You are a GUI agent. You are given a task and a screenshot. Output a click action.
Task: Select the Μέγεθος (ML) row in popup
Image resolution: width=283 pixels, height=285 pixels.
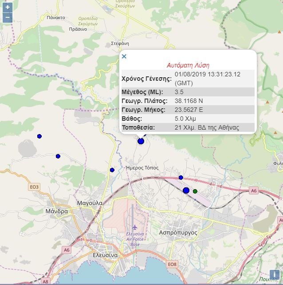pos(188,92)
